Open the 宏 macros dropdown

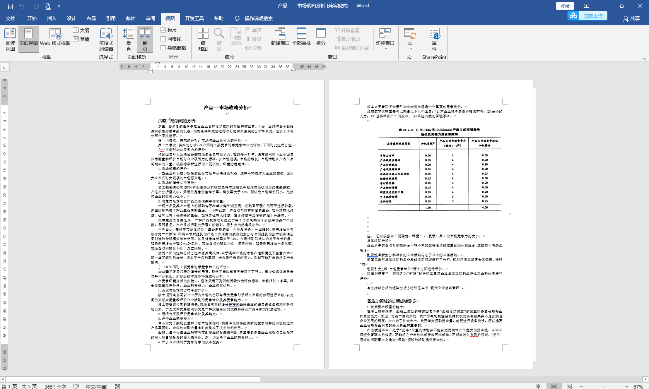tap(410, 39)
